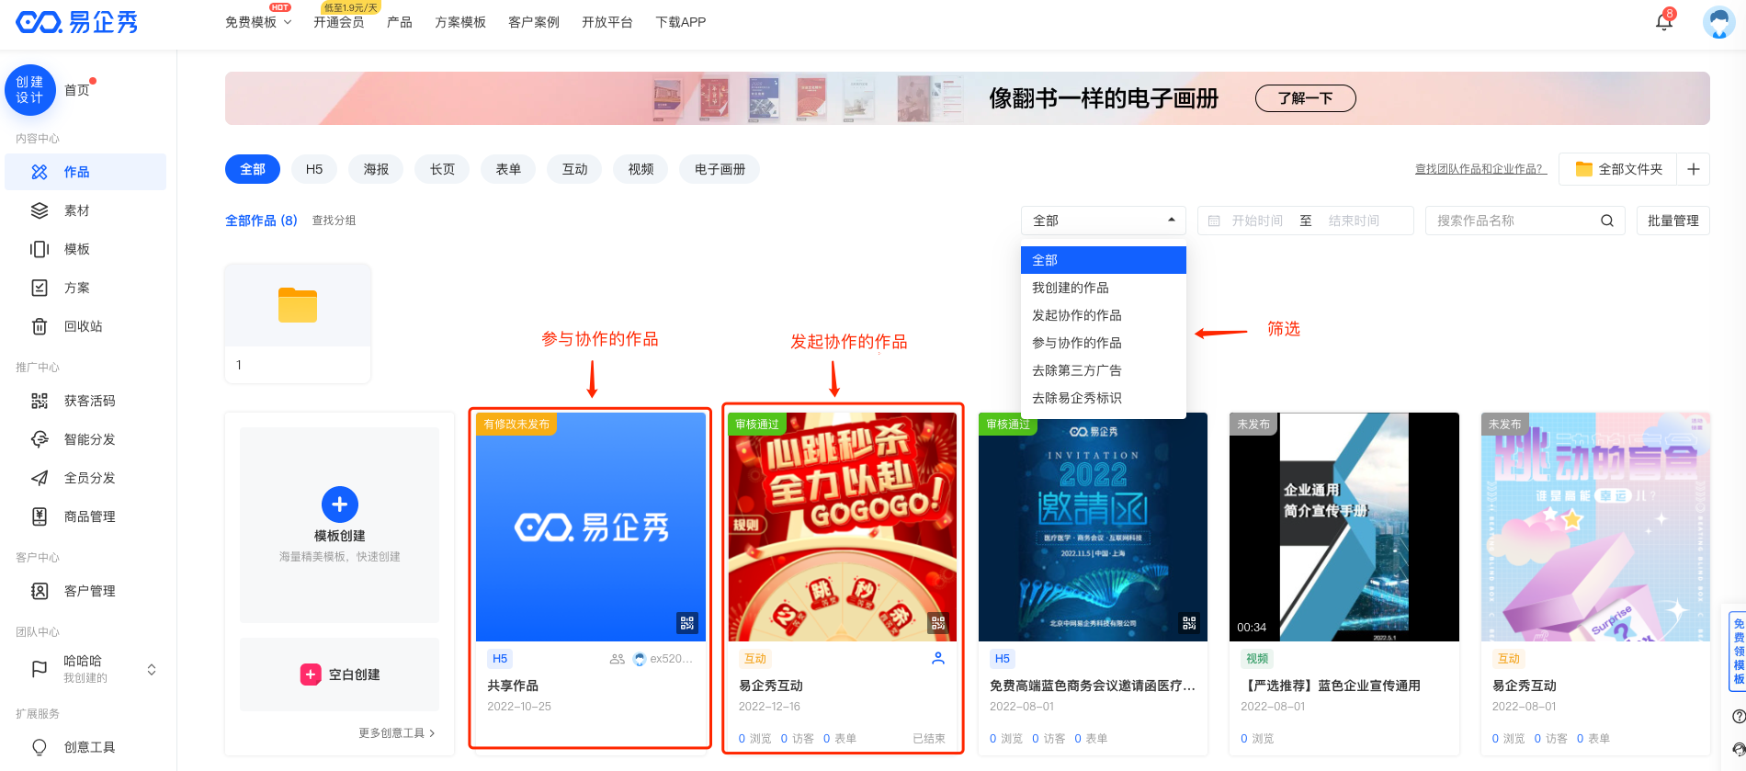Switch to the 全部 category tab
Screen dimensions: 1746x771
click(x=253, y=169)
